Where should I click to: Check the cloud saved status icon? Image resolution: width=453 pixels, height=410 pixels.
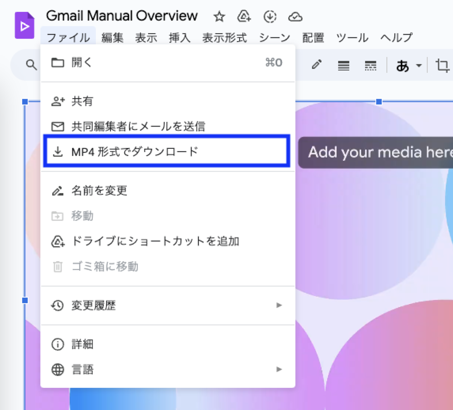pyautogui.click(x=295, y=17)
